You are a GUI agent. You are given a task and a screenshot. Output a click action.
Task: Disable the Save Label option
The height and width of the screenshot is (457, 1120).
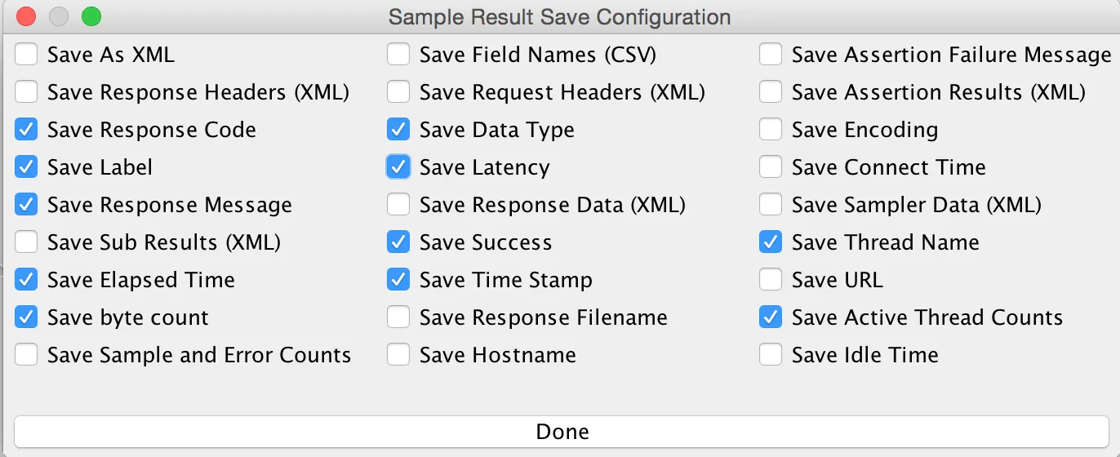pos(26,167)
